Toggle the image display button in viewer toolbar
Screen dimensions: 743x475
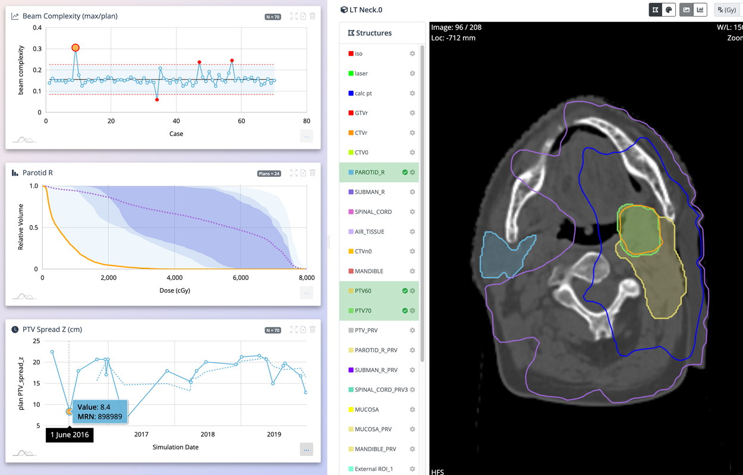pyautogui.click(x=687, y=9)
